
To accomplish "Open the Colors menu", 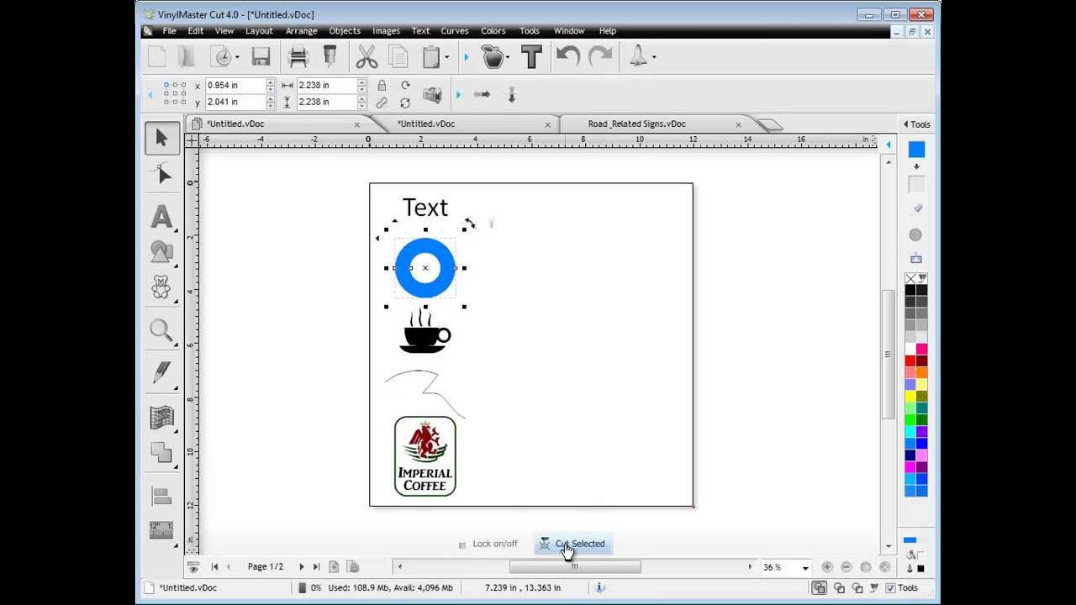I will click(x=493, y=31).
